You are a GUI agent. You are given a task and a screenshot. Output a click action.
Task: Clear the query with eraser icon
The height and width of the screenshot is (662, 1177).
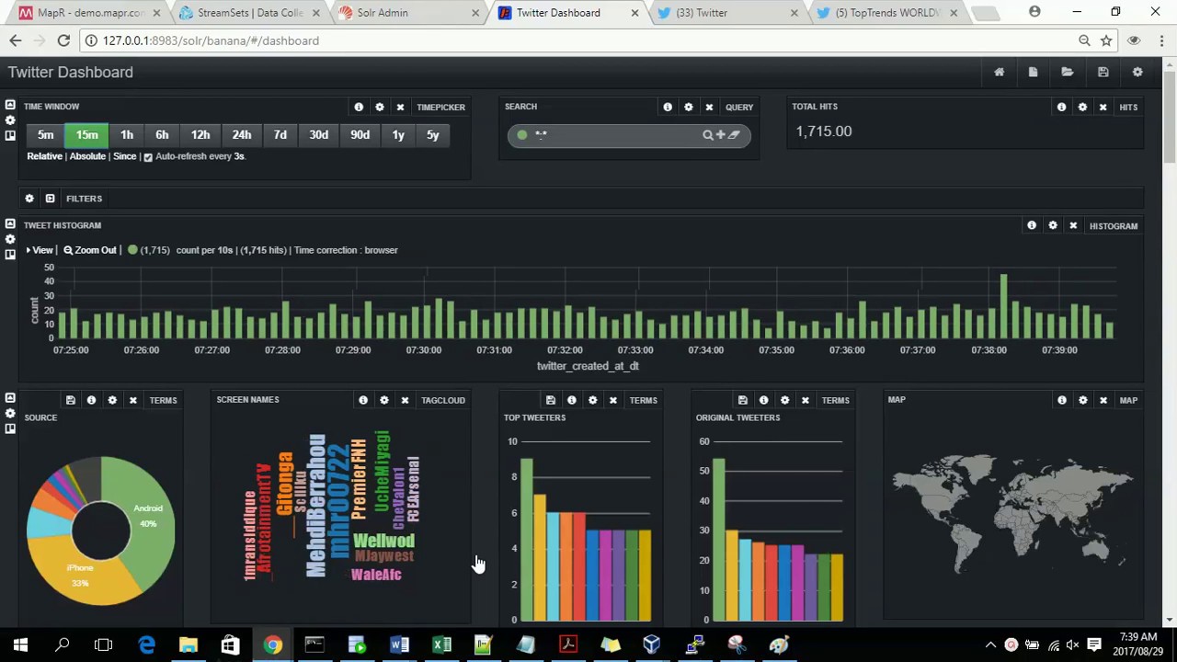(x=734, y=135)
